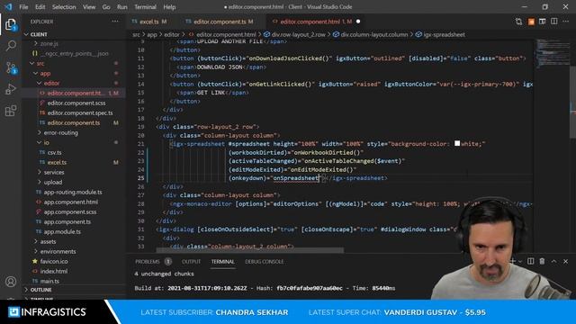Open index.html in explorer
The image size is (576, 324).
pyautogui.click(x=54, y=271)
